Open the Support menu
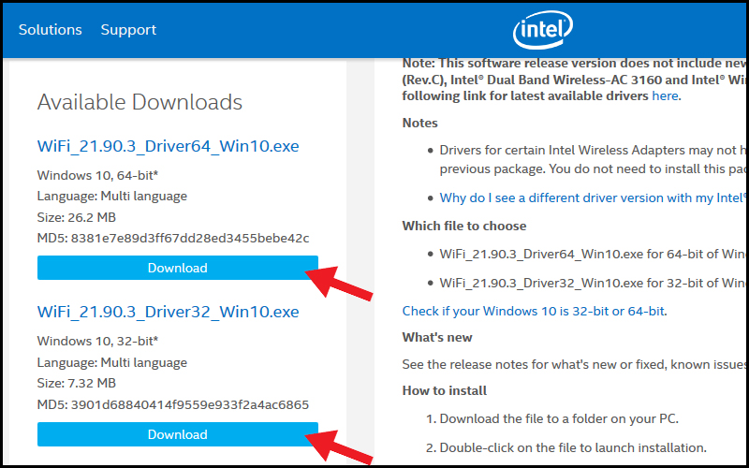Screen dimensions: 749x468 click(x=128, y=30)
